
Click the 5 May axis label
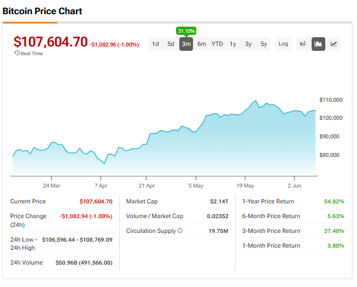point(196,186)
